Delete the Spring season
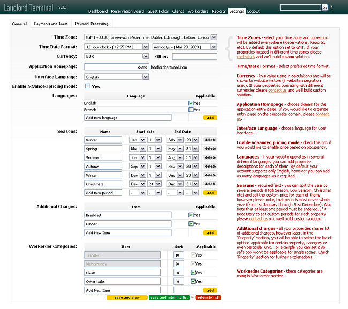The width and height of the screenshot is (348, 309). (x=210, y=149)
